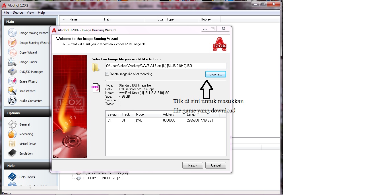The height and width of the screenshot is (195, 384).
Task: Open Audio Converter music note icon
Action: point(12,101)
